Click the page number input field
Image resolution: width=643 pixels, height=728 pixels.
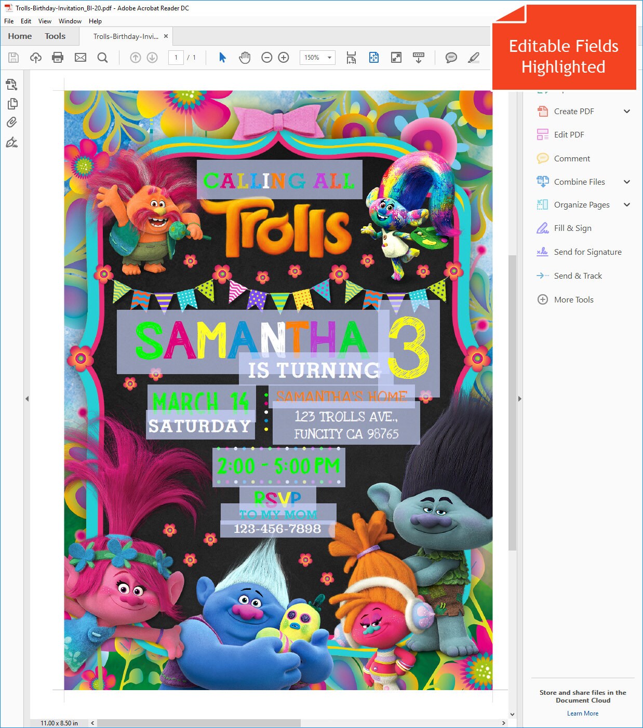pos(177,58)
